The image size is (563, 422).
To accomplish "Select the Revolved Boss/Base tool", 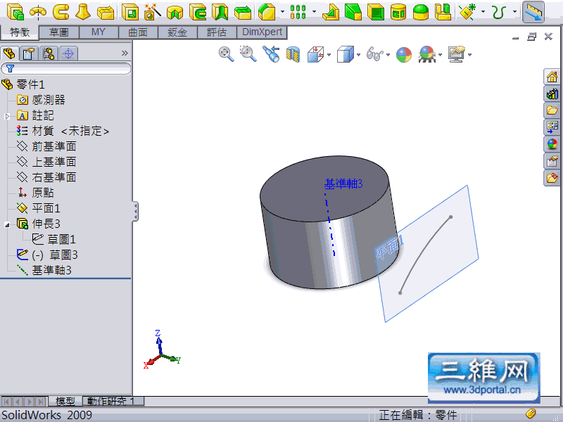I will click(x=38, y=12).
